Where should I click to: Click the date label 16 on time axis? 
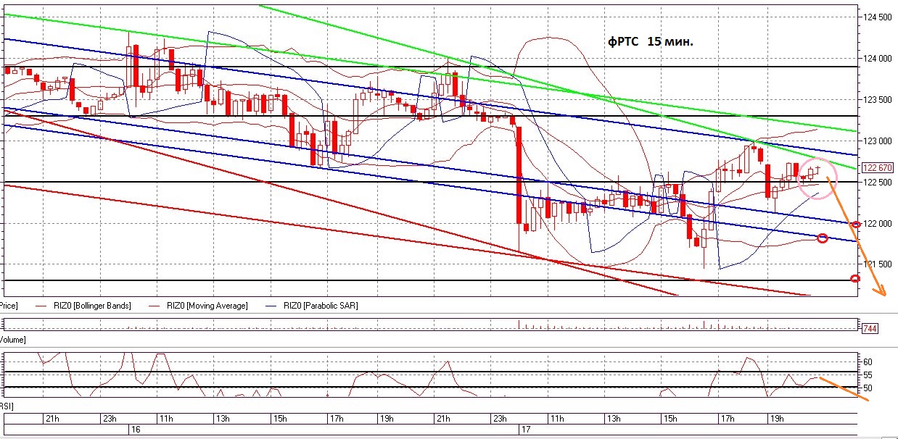(x=134, y=430)
